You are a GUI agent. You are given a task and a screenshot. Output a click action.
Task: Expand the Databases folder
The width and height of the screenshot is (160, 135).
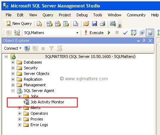13,62
